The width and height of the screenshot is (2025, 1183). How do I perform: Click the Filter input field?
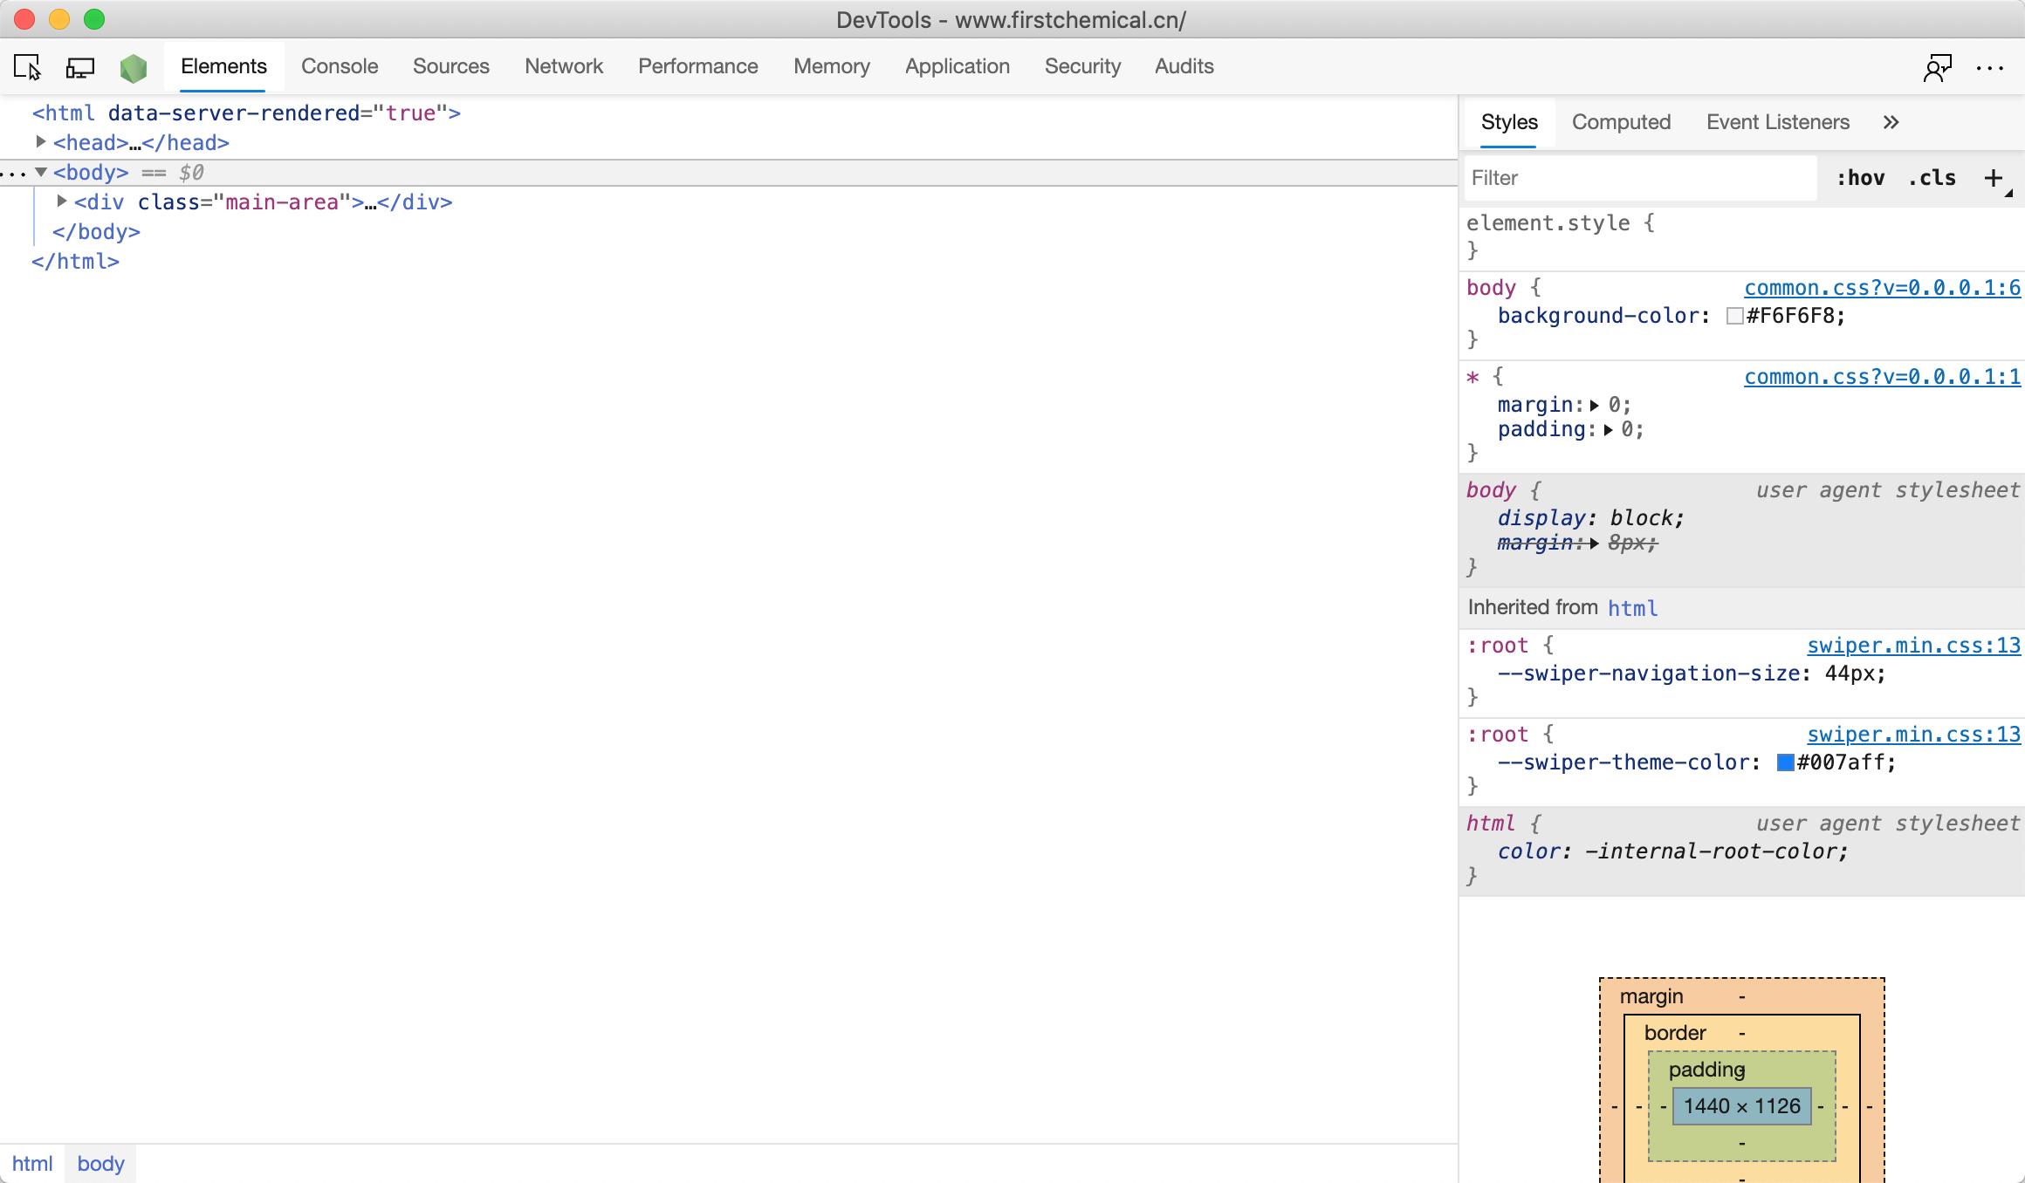(1641, 177)
